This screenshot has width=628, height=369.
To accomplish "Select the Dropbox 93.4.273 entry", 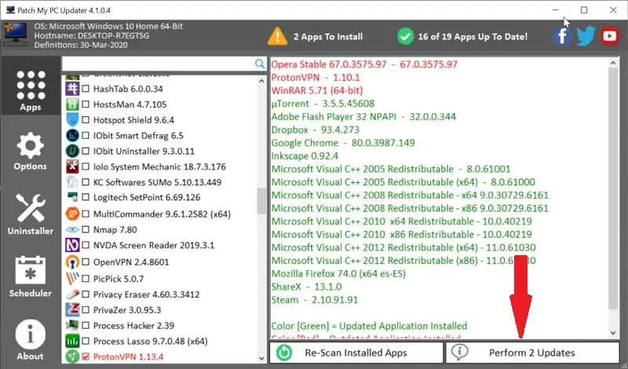I will [x=316, y=130].
